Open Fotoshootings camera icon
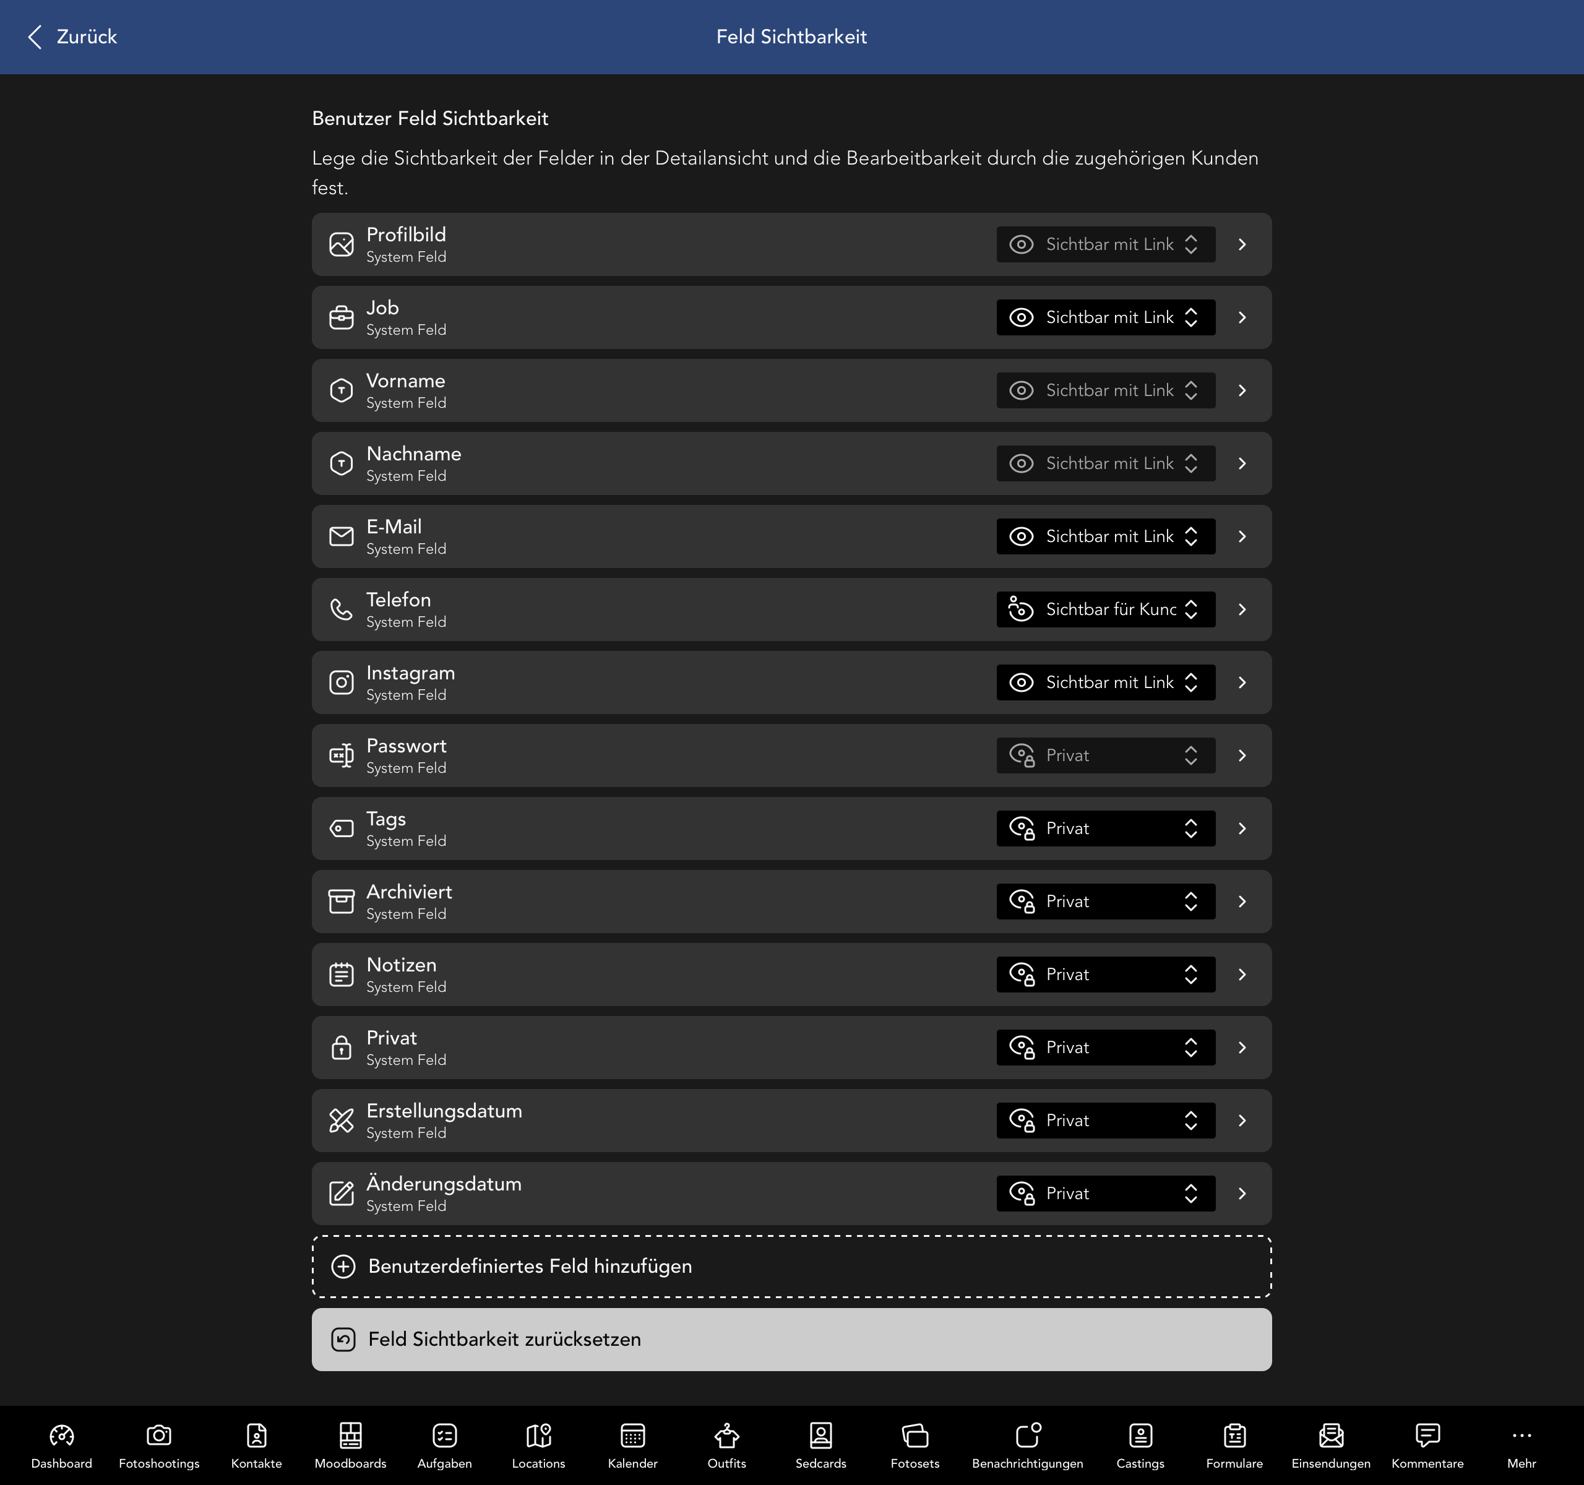The width and height of the screenshot is (1584, 1485). (x=158, y=1435)
